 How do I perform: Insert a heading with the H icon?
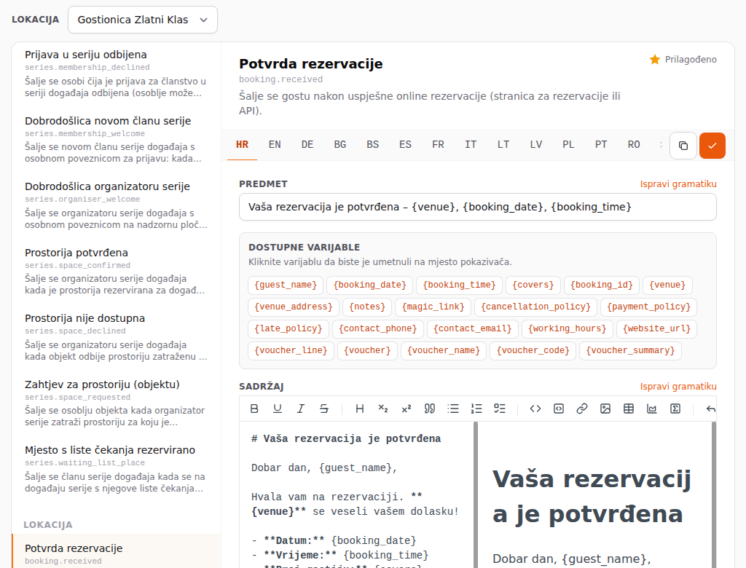pos(360,409)
